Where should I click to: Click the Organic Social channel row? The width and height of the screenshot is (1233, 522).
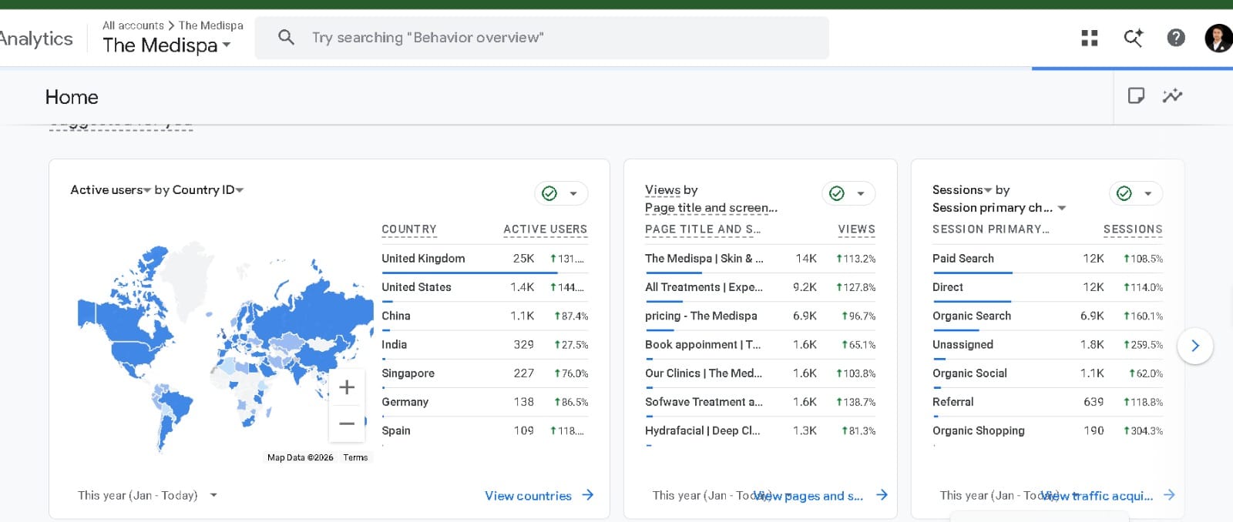(x=1047, y=373)
